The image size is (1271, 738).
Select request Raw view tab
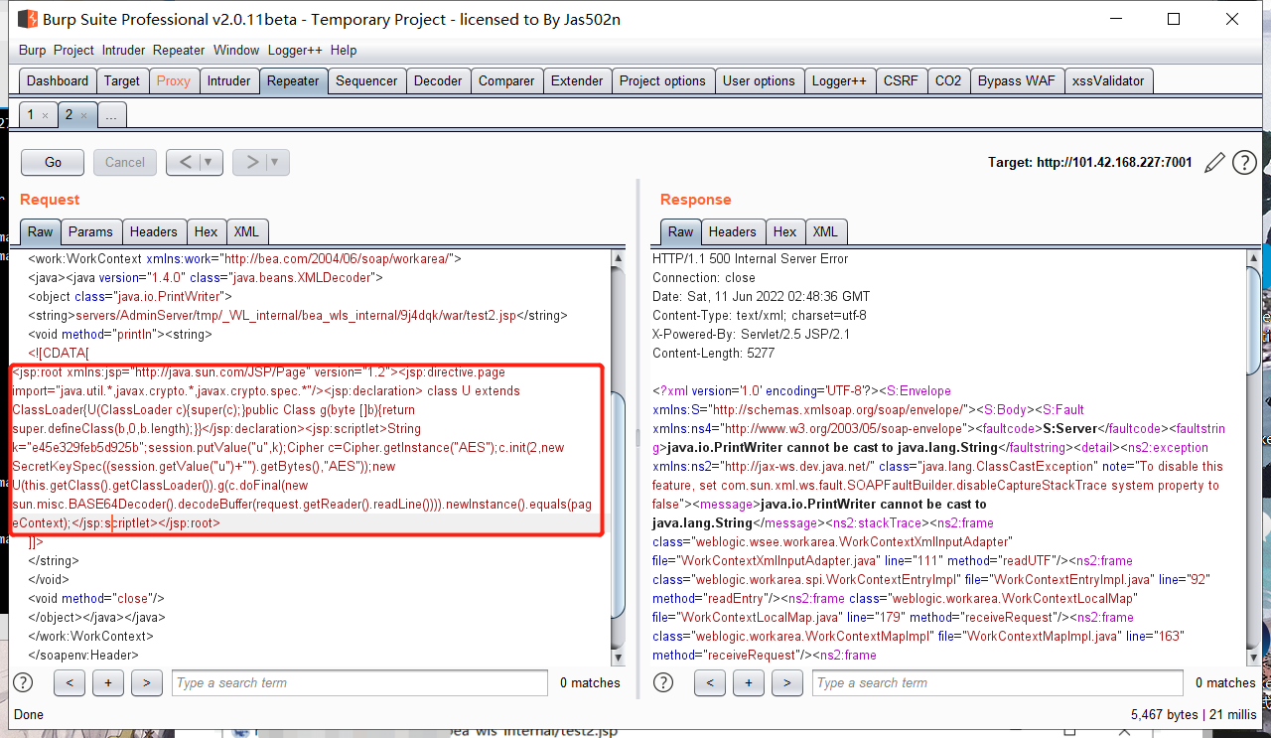41,231
